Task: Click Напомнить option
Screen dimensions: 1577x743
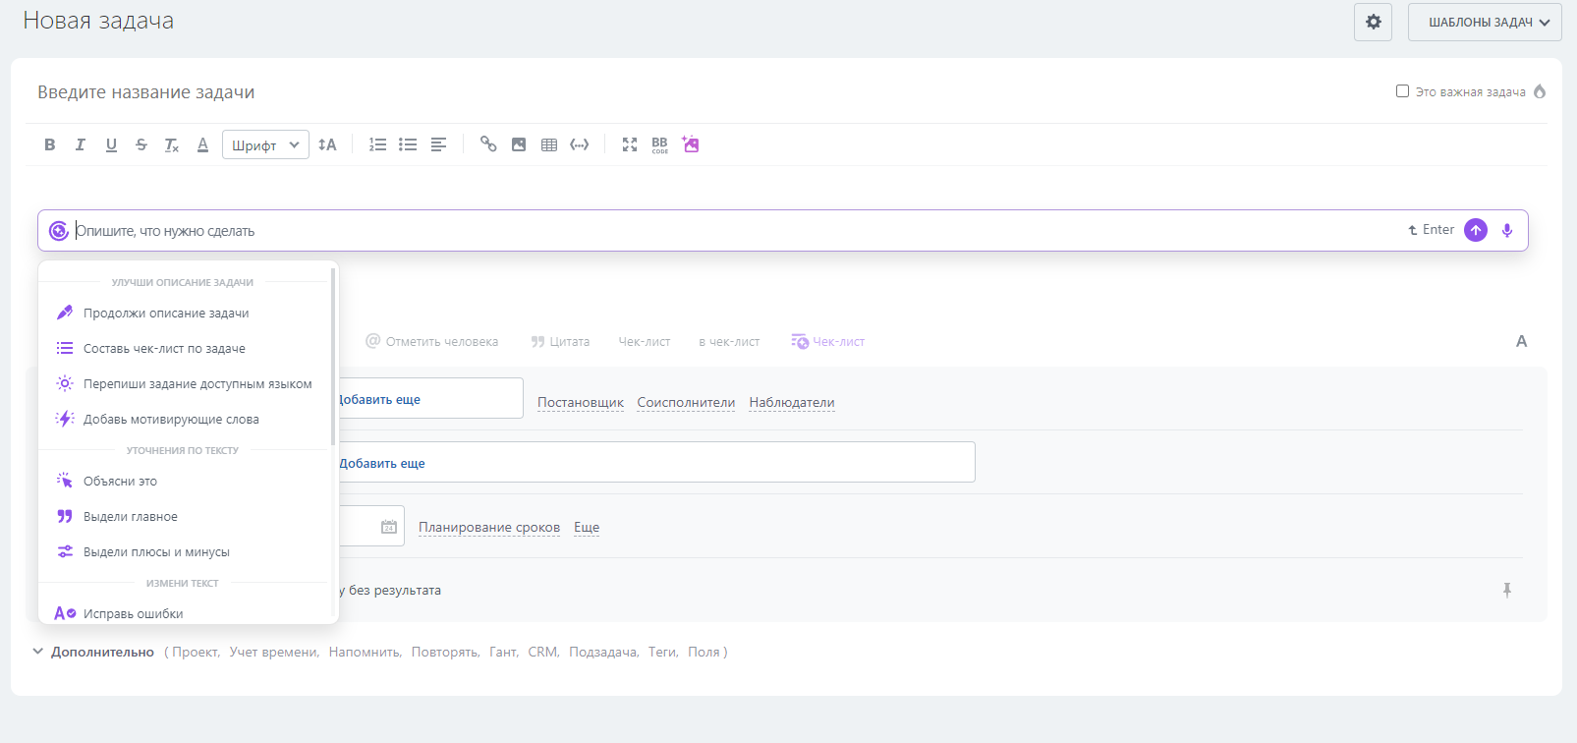Action: tap(365, 652)
